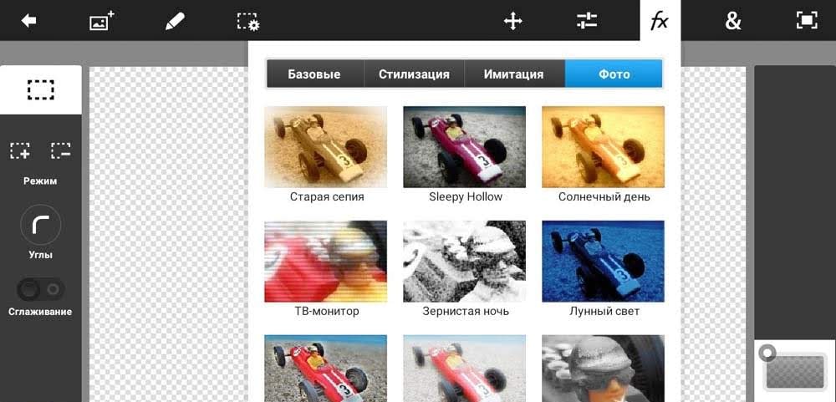Select the Фото effects tab
Screen dimensions: 836x402
click(x=614, y=74)
